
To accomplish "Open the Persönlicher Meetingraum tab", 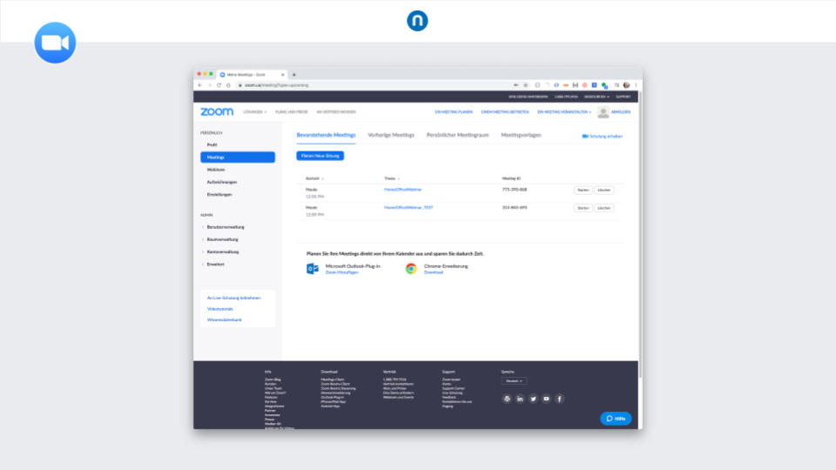I will click(457, 136).
